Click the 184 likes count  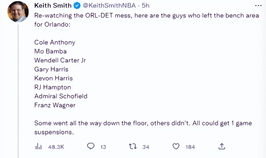point(190,147)
